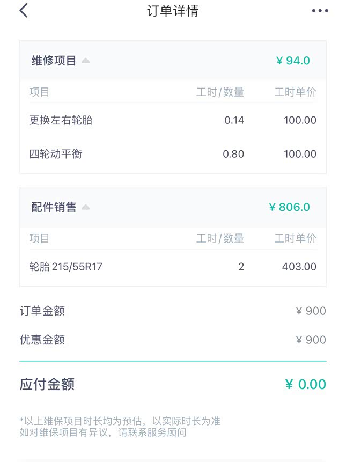This screenshot has width=346, height=462.
Task: Tap the 工时单价 header under 维修项目
Action: [x=295, y=92]
